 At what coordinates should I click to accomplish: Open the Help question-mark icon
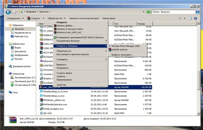pos(195,18)
